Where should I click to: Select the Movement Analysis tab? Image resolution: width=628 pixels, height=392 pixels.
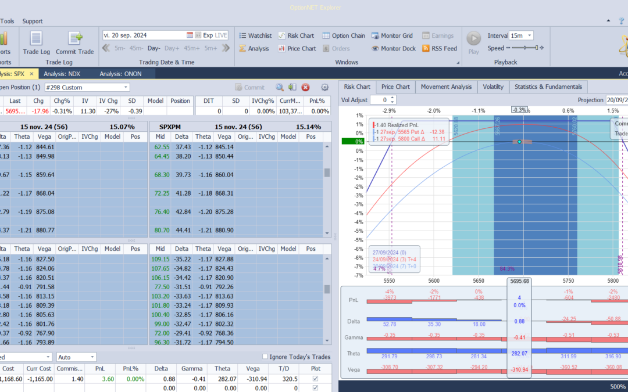(x=446, y=87)
